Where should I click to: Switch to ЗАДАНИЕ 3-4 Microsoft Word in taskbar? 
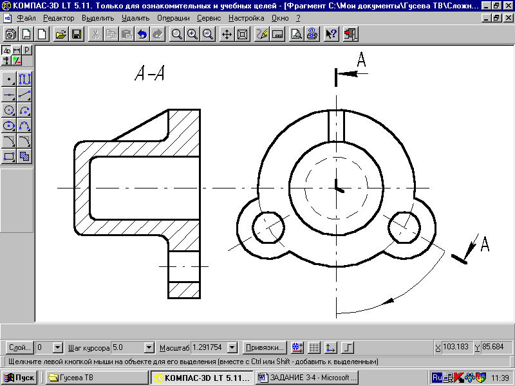coord(307,378)
